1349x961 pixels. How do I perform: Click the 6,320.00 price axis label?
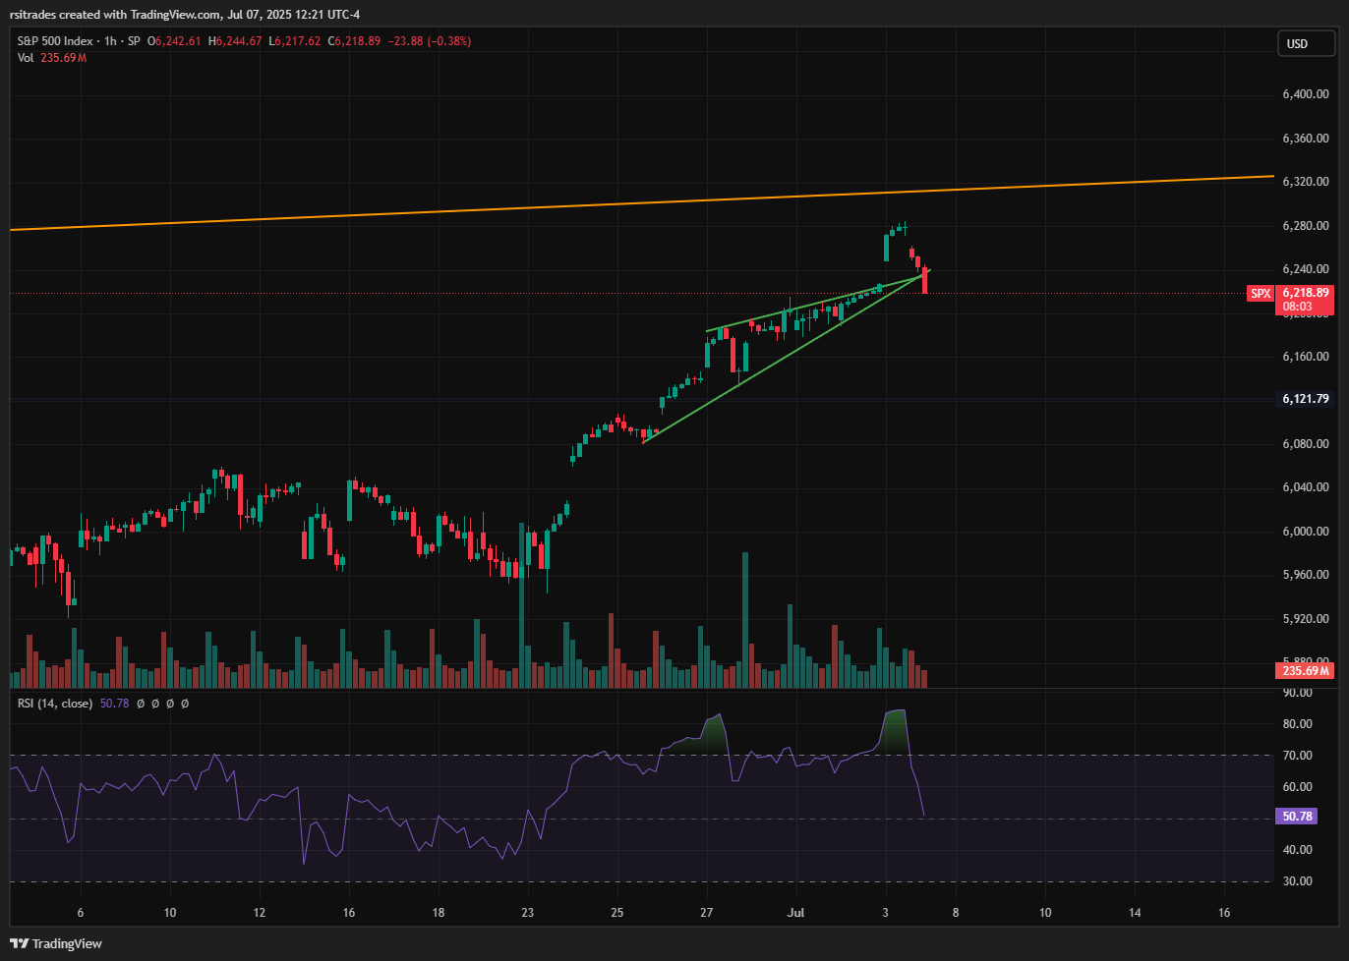coord(1306,182)
